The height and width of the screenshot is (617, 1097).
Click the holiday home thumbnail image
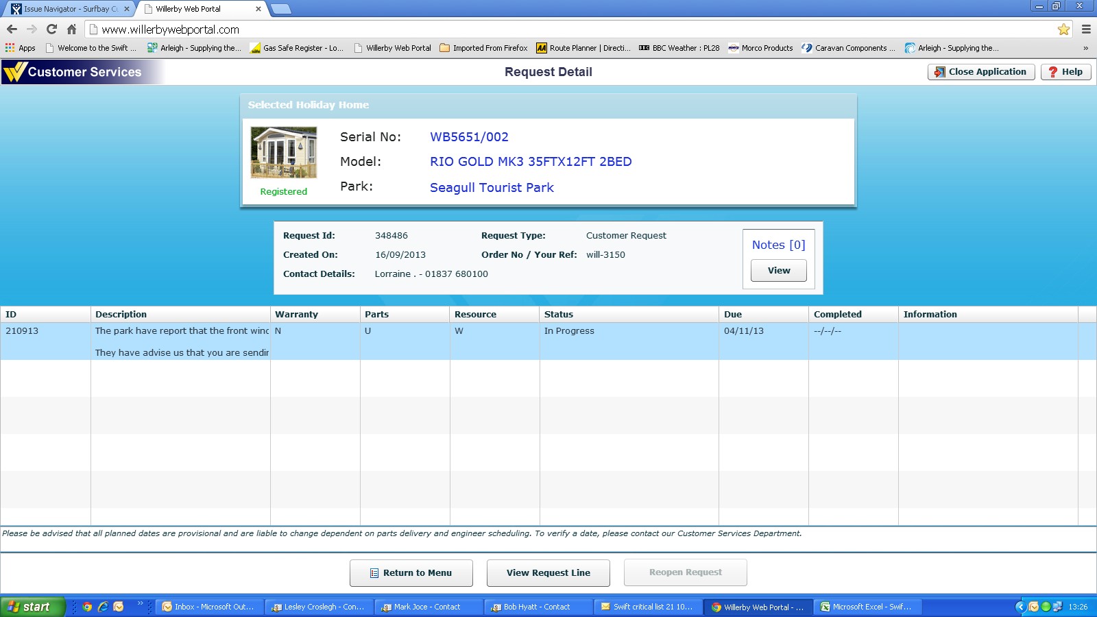pyautogui.click(x=284, y=152)
